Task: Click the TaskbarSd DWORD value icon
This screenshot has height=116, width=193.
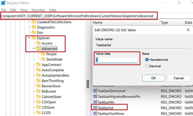Action: click(95, 107)
